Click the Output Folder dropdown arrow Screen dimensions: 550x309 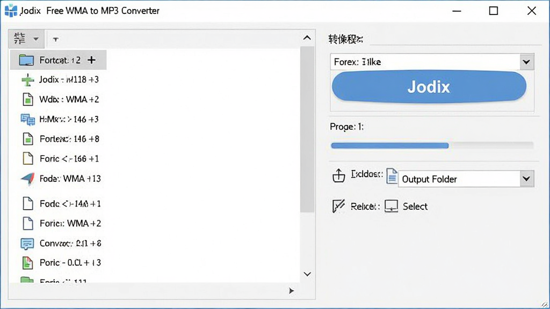click(x=526, y=179)
